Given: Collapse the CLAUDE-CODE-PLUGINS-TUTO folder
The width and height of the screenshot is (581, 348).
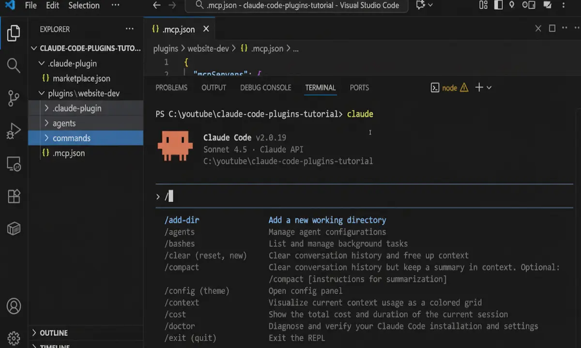Looking at the screenshot, I should [x=34, y=48].
